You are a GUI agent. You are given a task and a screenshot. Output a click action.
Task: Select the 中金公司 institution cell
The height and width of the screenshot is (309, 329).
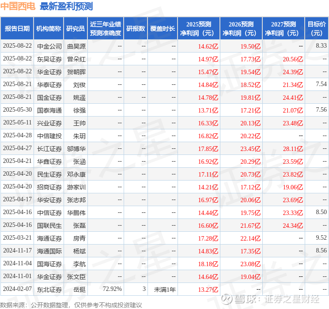click(49, 46)
